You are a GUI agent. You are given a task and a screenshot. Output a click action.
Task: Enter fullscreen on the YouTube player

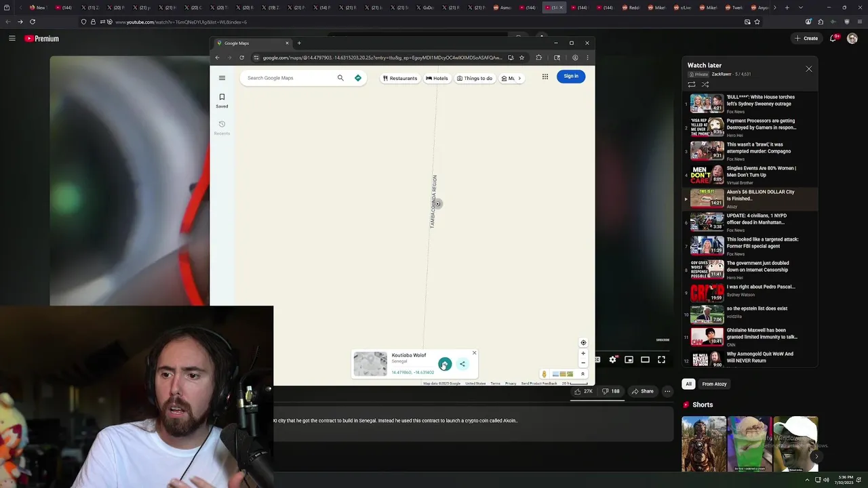tap(662, 360)
